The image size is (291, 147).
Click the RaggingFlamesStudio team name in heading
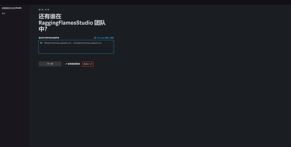[66, 23]
